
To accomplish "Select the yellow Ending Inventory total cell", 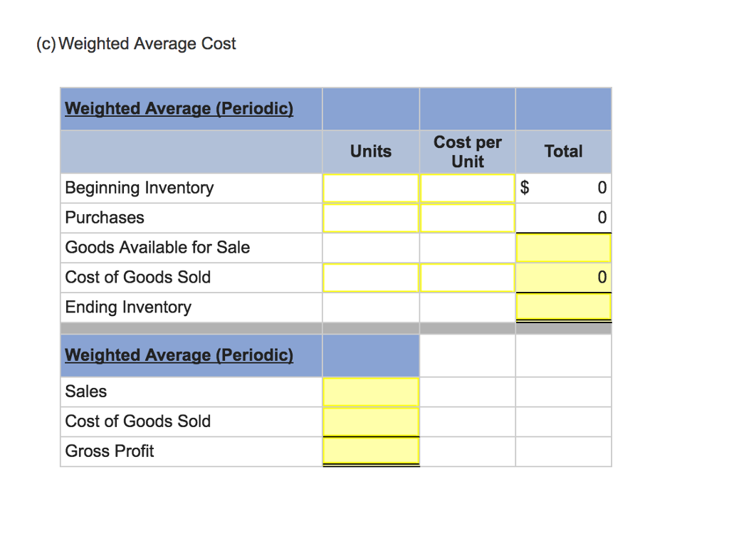I will point(563,307).
